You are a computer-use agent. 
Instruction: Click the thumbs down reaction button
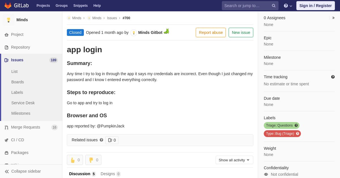coord(93,160)
